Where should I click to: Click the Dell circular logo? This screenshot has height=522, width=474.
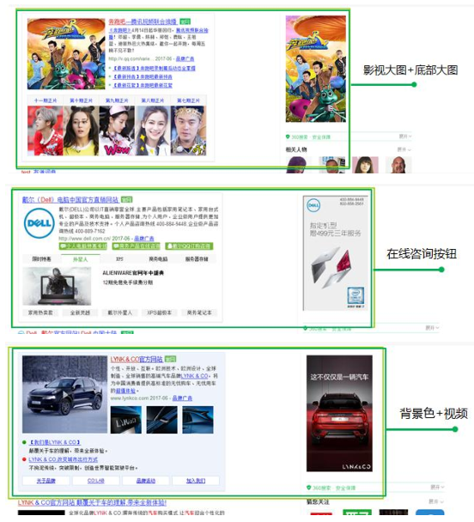[39, 223]
